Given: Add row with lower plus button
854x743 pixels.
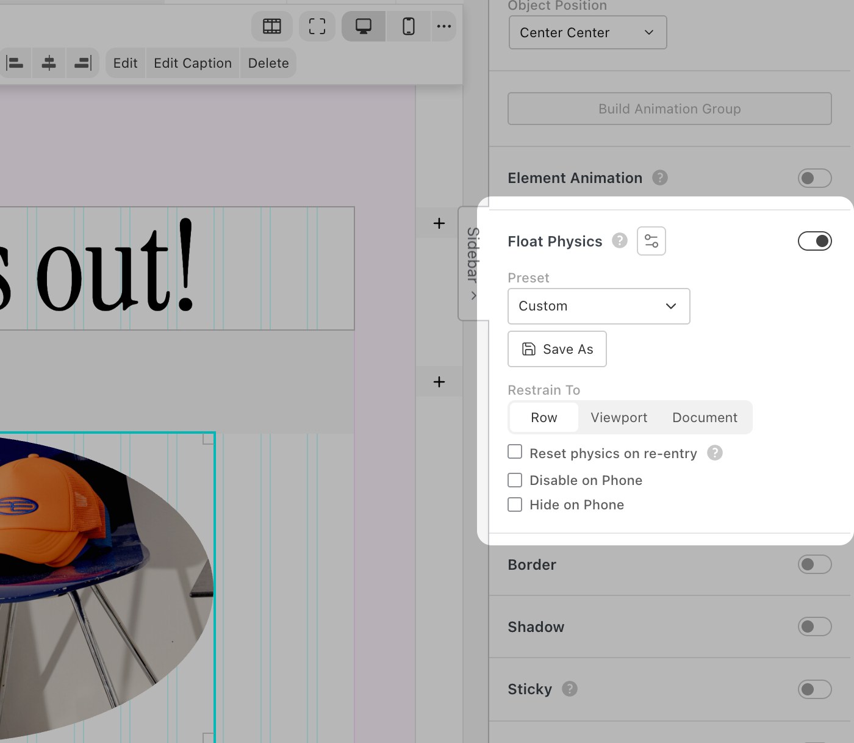Looking at the screenshot, I should tap(439, 382).
